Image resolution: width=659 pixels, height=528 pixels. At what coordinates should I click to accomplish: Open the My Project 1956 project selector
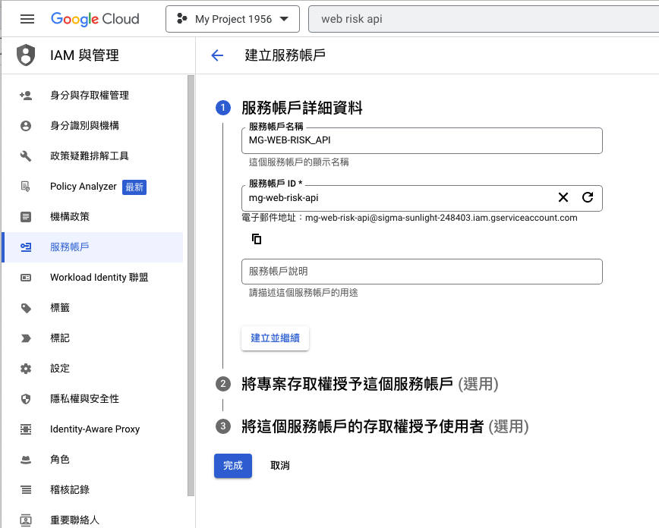click(232, 18)
